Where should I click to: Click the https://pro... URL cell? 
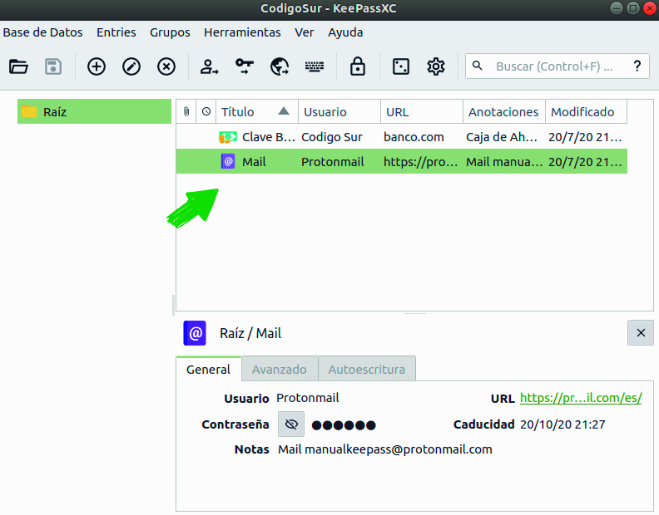(x=420, y=162)
